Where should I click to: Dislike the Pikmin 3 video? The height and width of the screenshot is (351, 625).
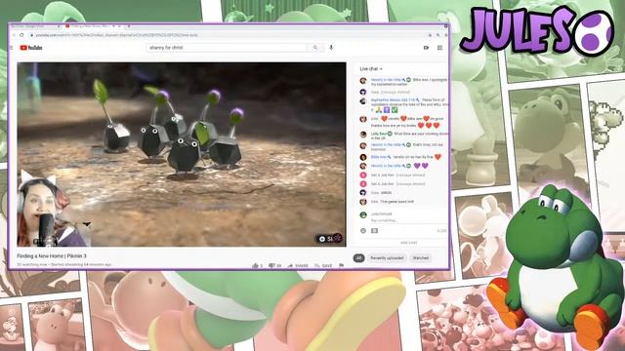(275, 265)
